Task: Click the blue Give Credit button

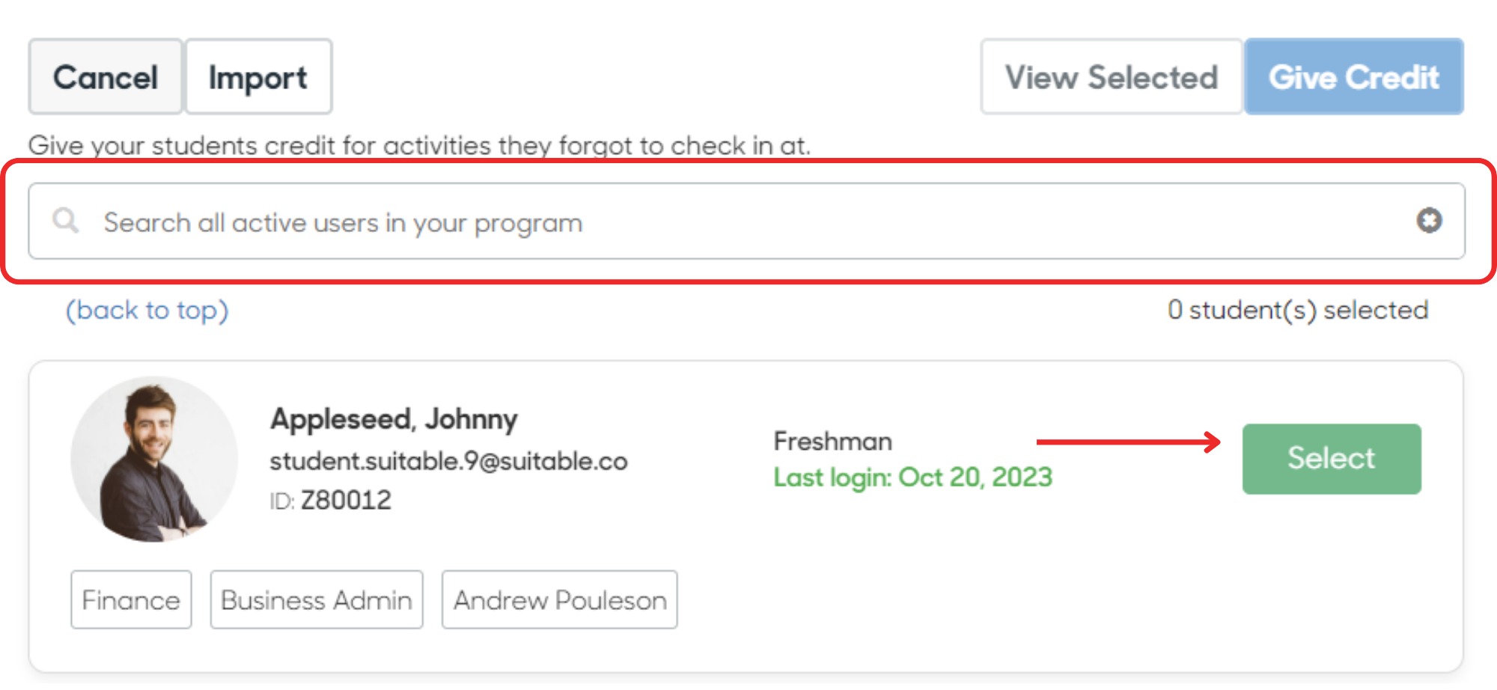Action: [x=1353, y=77]
